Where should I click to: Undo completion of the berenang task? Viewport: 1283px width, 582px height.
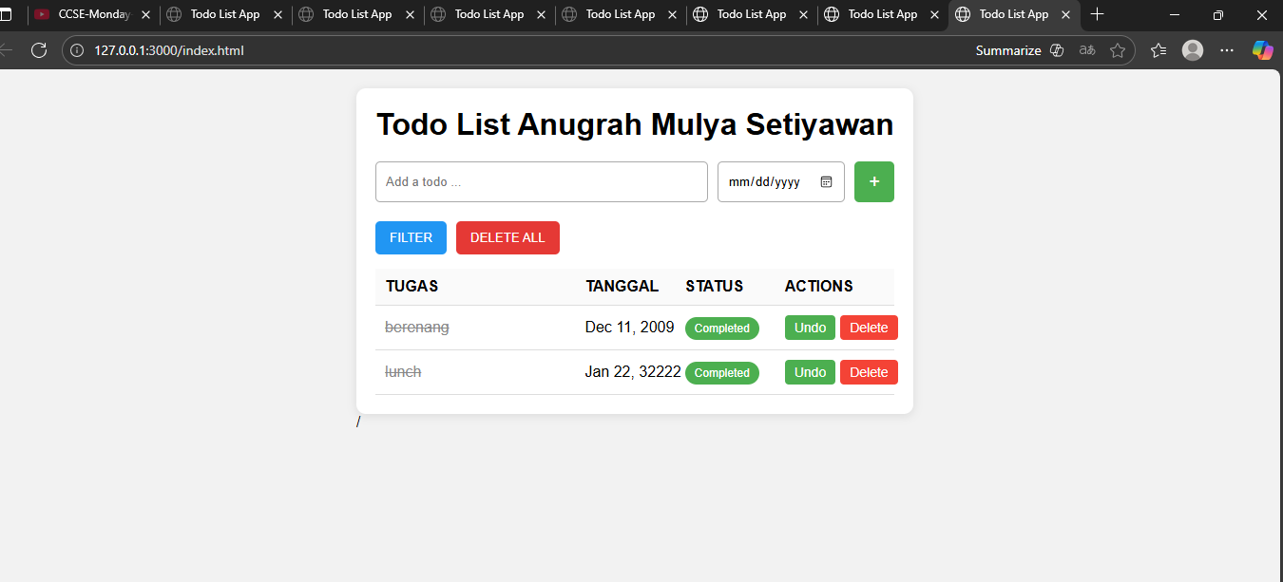[810, 328]
